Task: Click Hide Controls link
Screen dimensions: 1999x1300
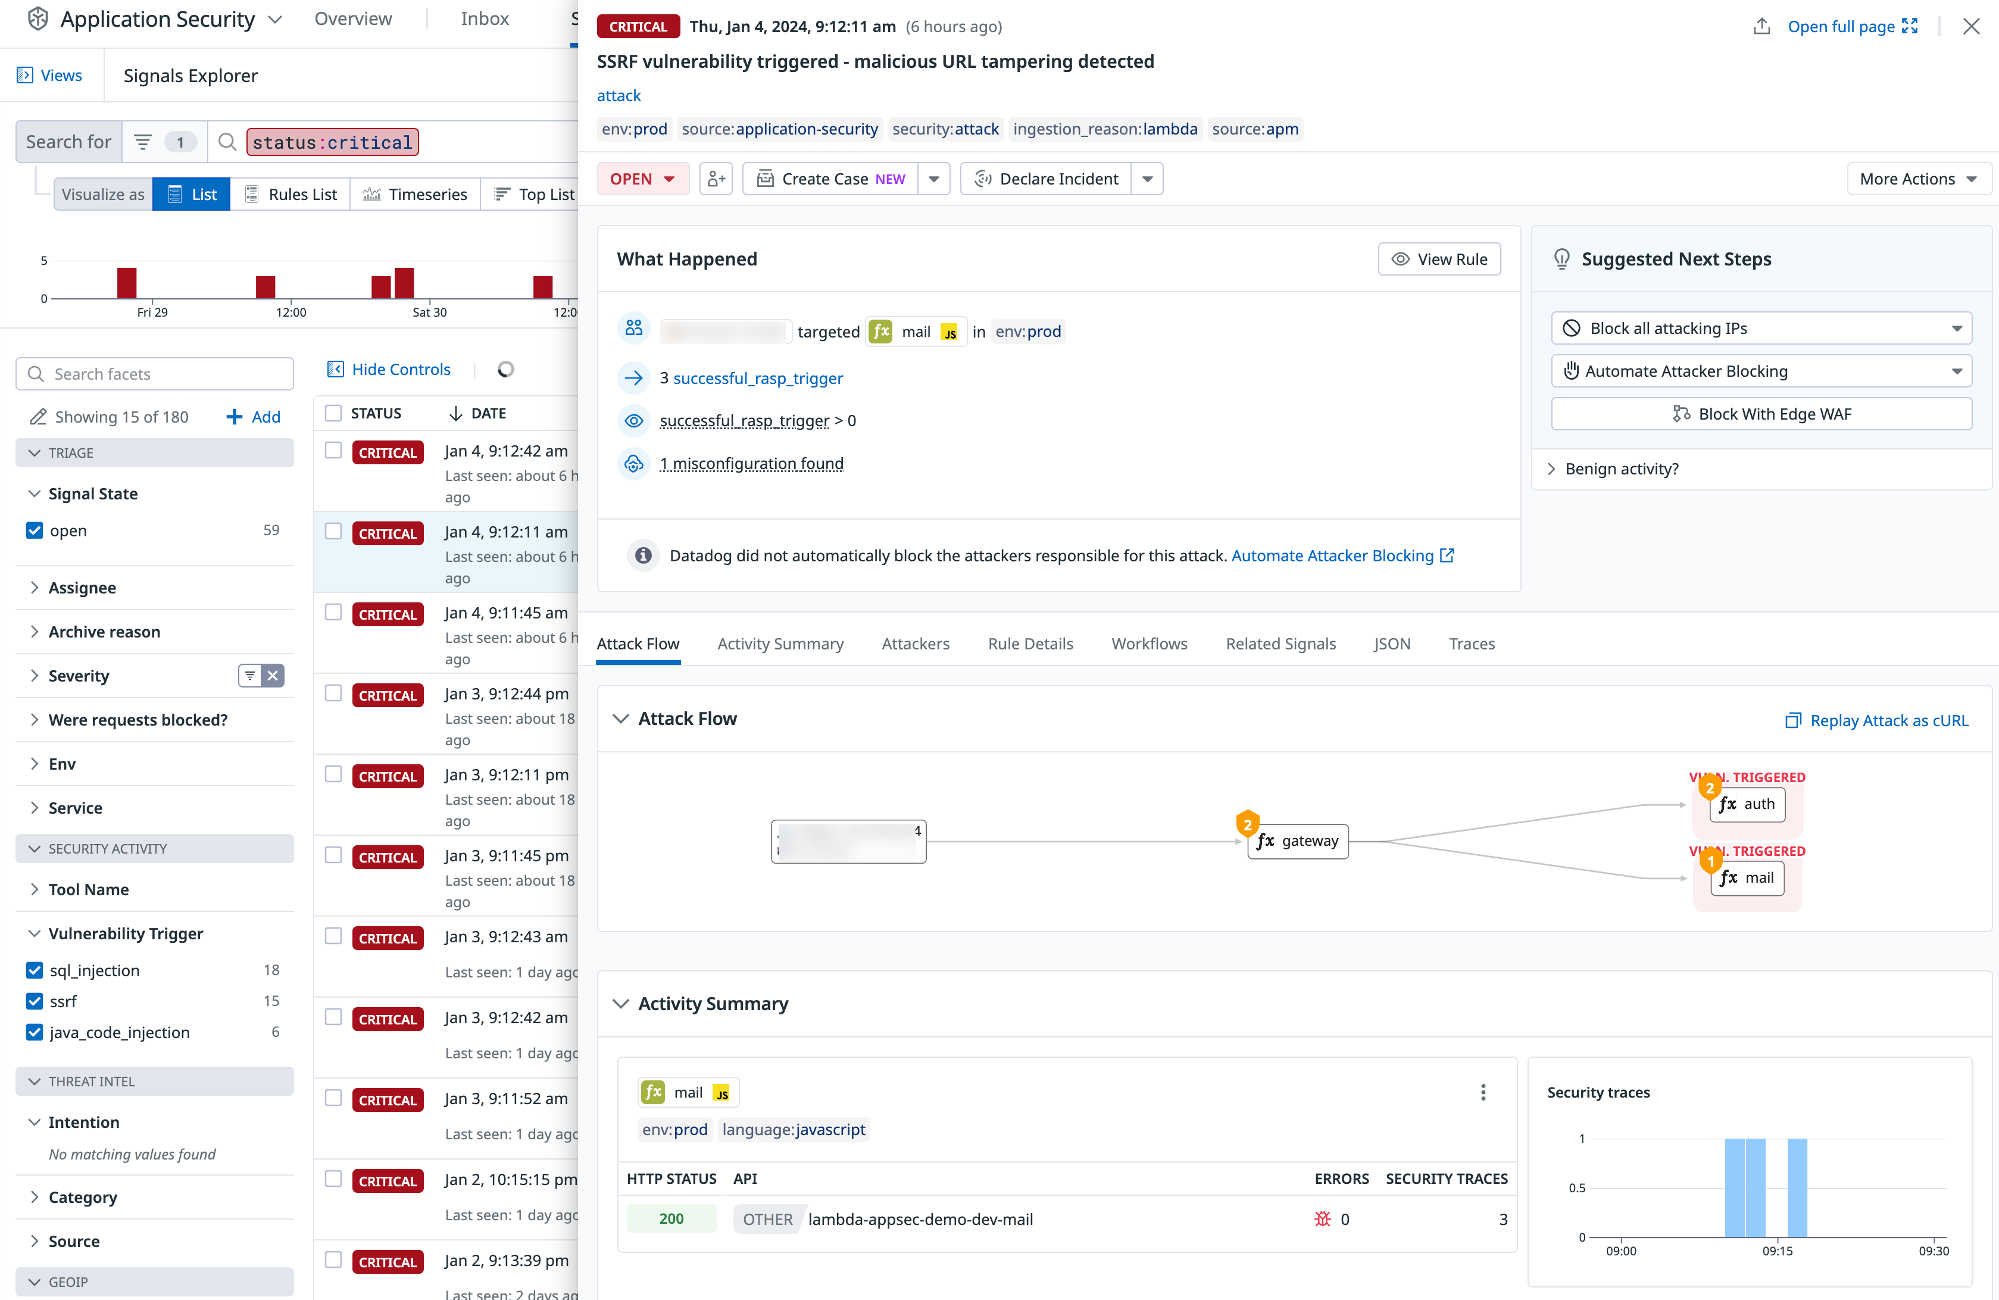Action: click(389, 370)
